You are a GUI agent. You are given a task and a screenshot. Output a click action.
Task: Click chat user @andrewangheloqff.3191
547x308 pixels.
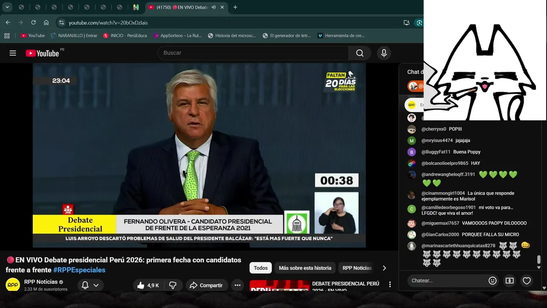[x=448, y=175]
